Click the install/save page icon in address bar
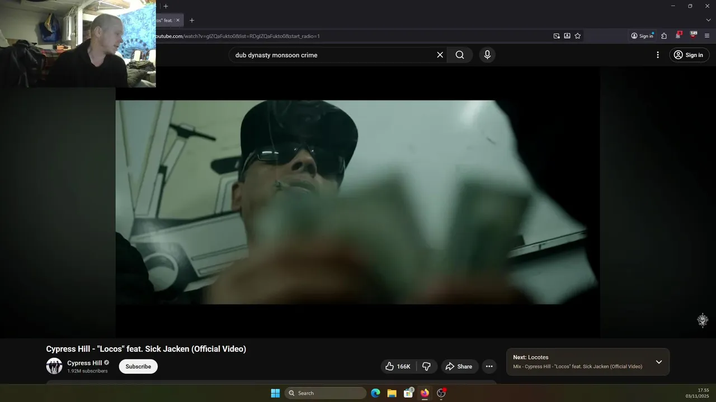 click(x=567, y=36)
